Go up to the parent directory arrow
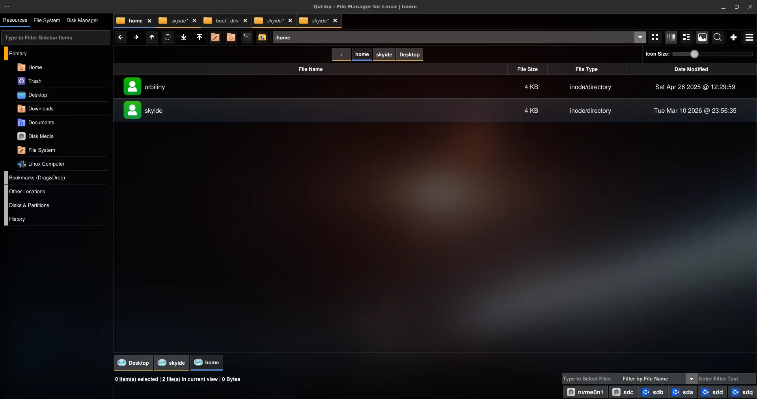Image resolution: width=757 pixels, height=399 pixels. [152, 37]
